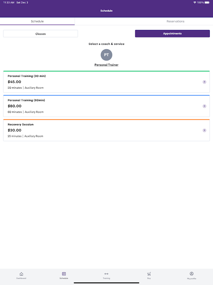Switch to the Reservations tab
This screenshot has width=213, height=285.
175,21
